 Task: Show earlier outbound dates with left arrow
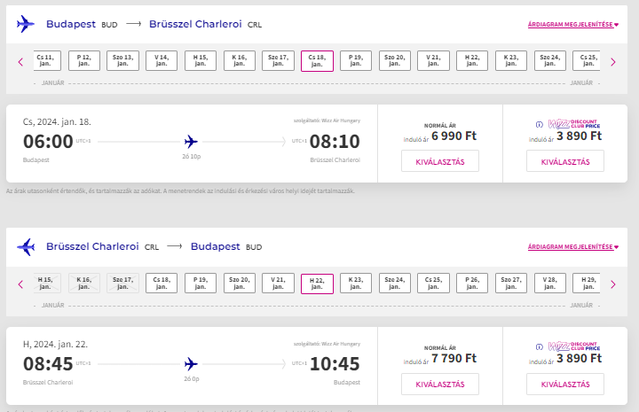(x=20, y=62)
